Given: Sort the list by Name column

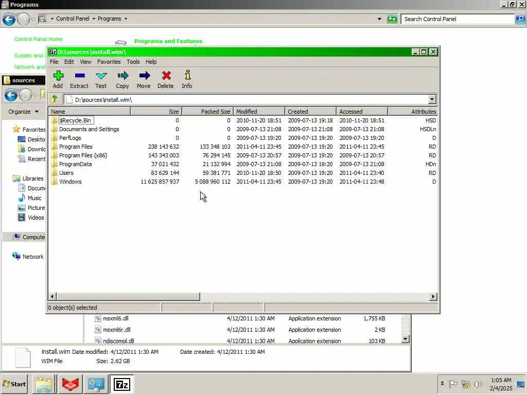Looking at the screenshot, I should pyautogui.click(x=90, y=112).
